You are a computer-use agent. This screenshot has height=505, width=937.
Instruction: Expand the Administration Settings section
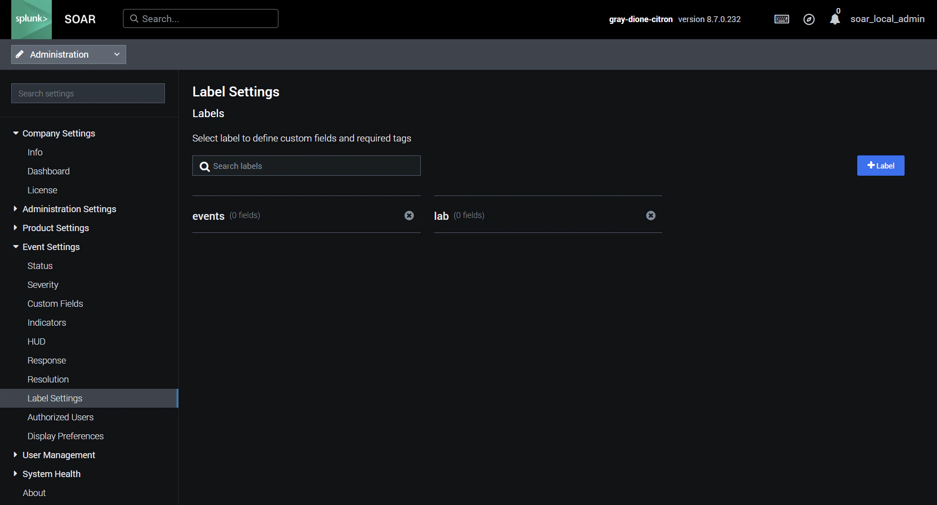[x=15, y=209]
